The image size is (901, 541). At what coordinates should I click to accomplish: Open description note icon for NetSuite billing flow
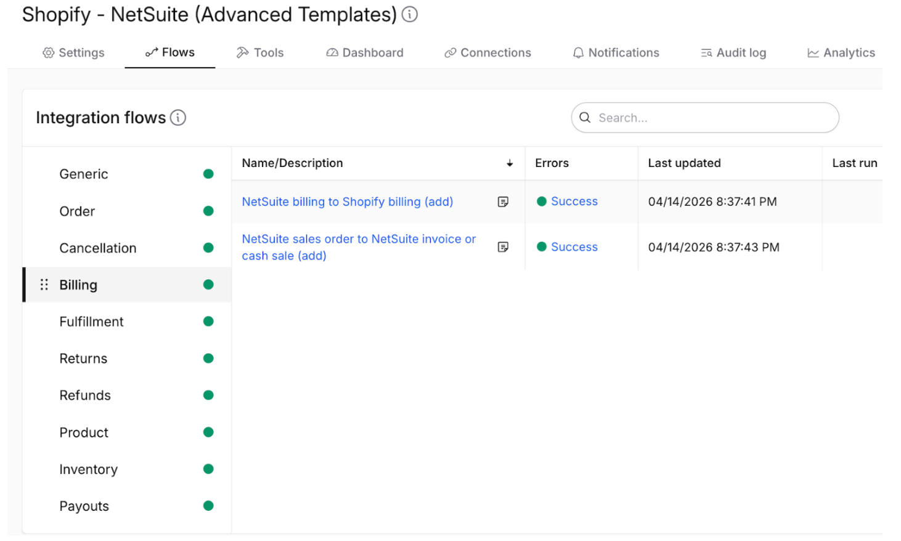pyautogui.click(x=503, y=201)
